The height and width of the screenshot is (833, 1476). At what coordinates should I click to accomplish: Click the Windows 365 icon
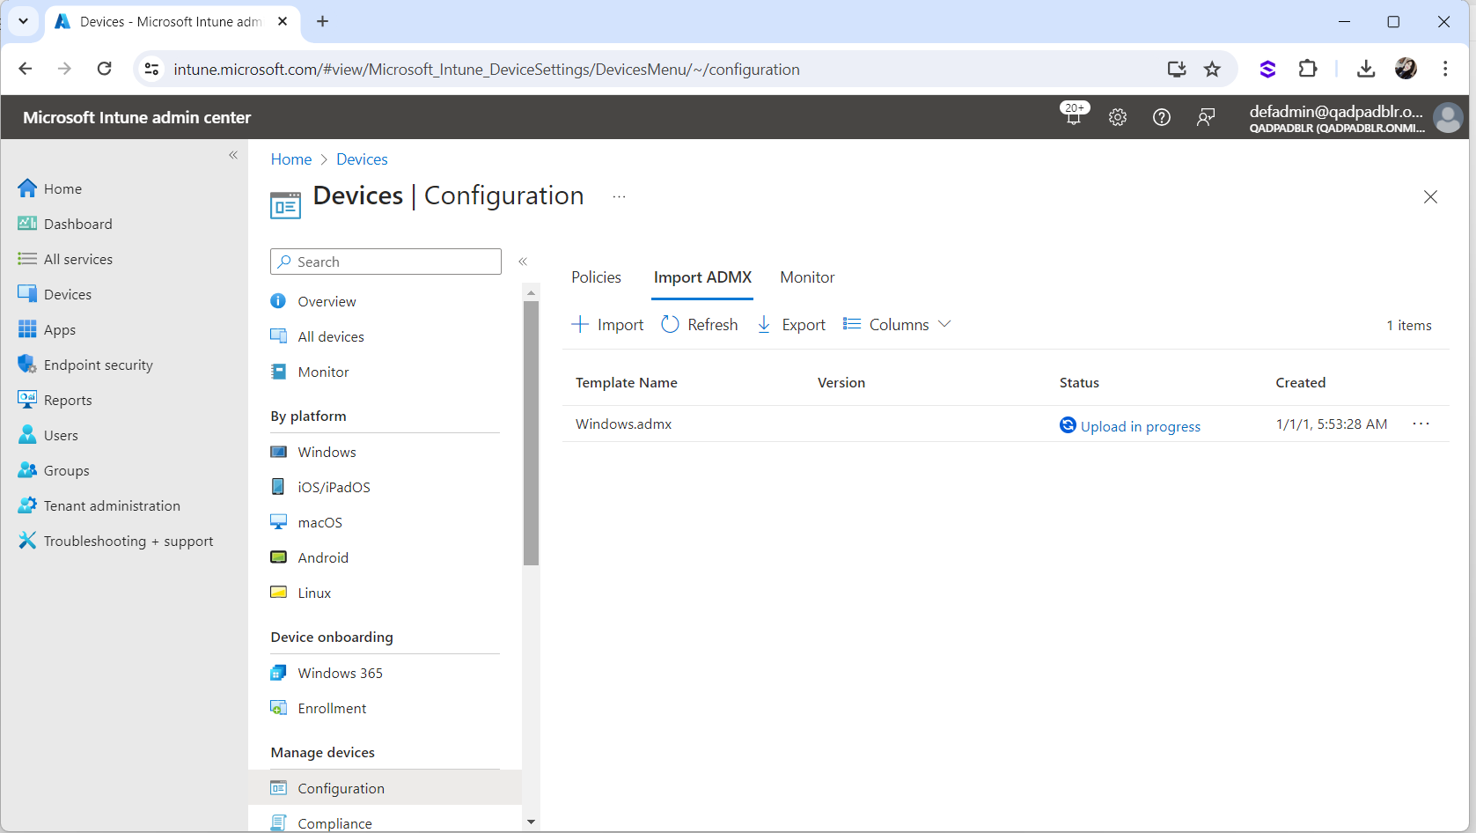278,673
